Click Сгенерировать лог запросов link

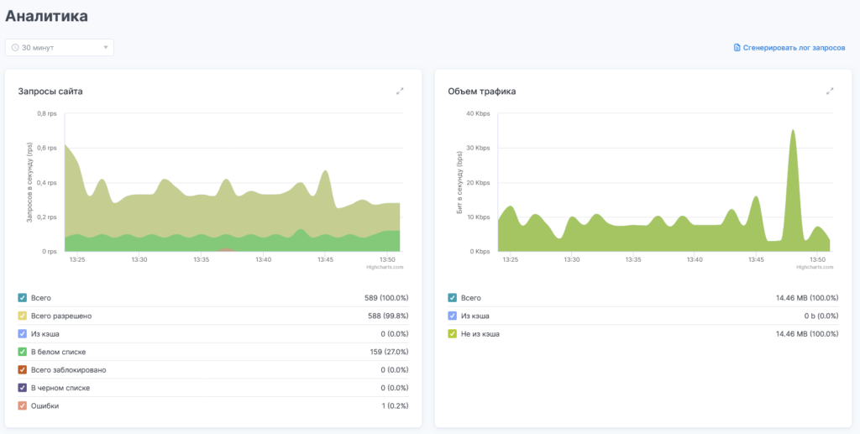pyautogui.click(x=794, y=48)
